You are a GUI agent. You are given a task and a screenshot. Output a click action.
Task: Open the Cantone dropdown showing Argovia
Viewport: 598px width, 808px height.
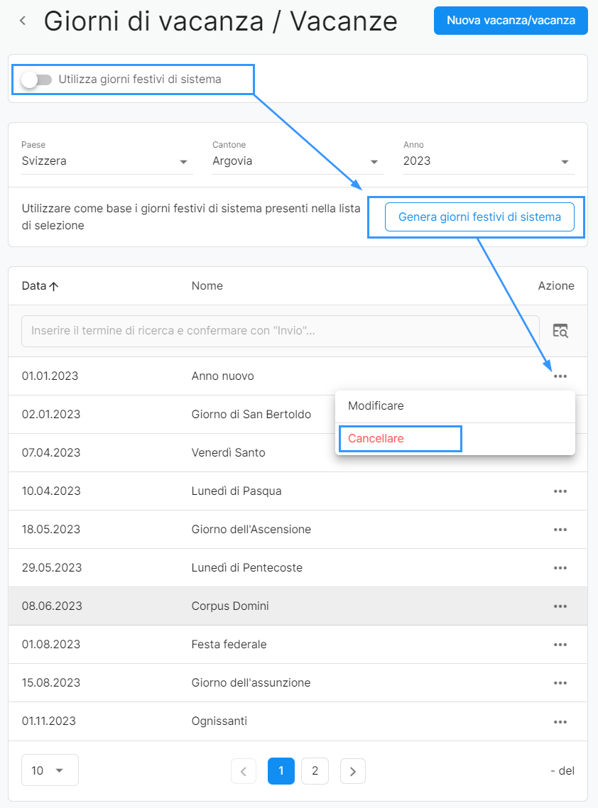(x=298, y=161)
